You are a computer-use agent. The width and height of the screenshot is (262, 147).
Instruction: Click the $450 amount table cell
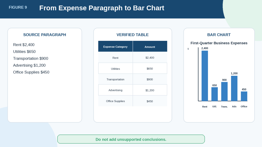[x=150, y=101]
